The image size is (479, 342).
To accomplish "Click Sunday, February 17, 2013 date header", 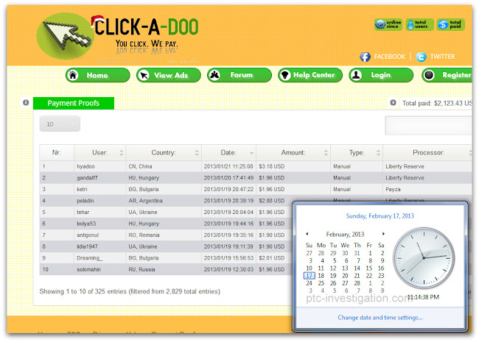I will (x=380, y=216).
